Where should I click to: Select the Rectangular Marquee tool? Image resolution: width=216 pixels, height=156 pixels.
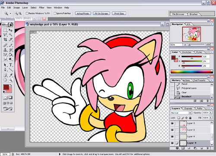[5, 30]
